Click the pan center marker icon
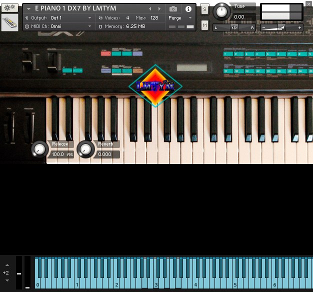Viewport: 313px width, 292px height. pyautogui.click(x=234, y=27)
